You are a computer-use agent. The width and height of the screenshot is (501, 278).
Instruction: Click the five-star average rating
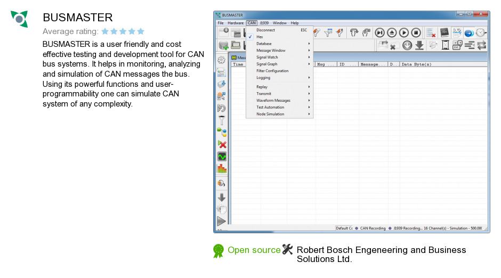123,31
